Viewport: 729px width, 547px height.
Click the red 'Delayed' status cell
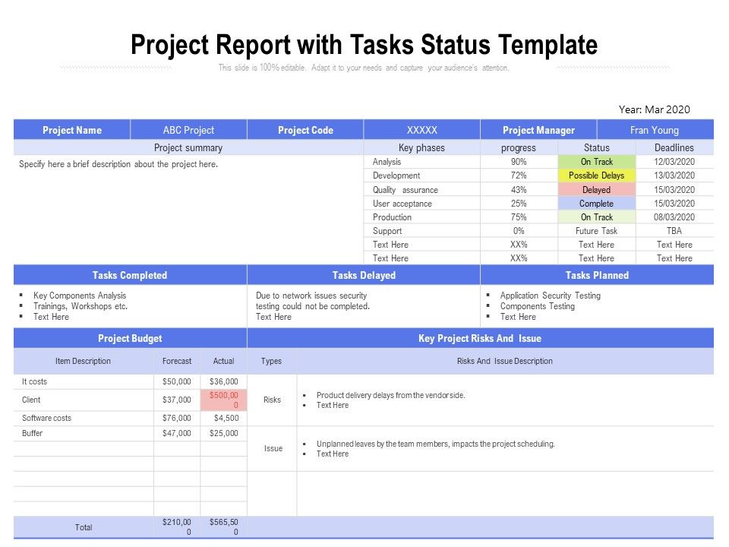point(597,189)
